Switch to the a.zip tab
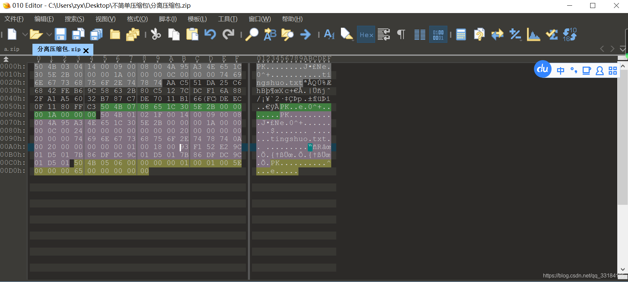 (12, 49)
